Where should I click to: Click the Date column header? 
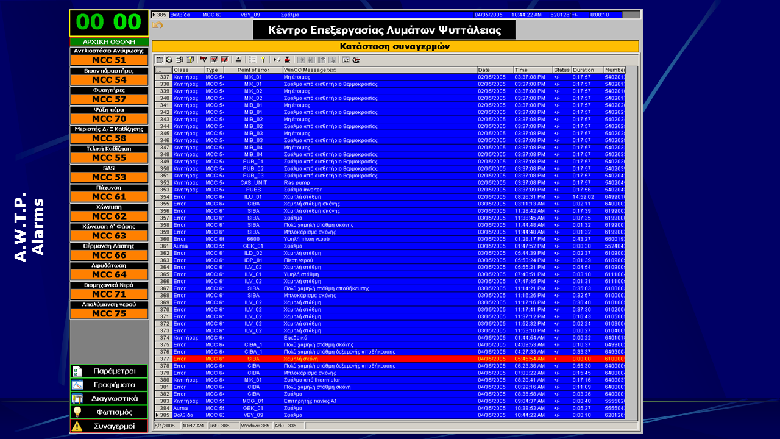tap(494, 70)
